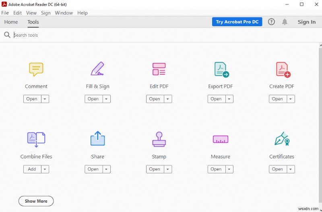The image size is (322, 212).
Task: Maximize the Acrobat Reader window
Action: point(301,4)
